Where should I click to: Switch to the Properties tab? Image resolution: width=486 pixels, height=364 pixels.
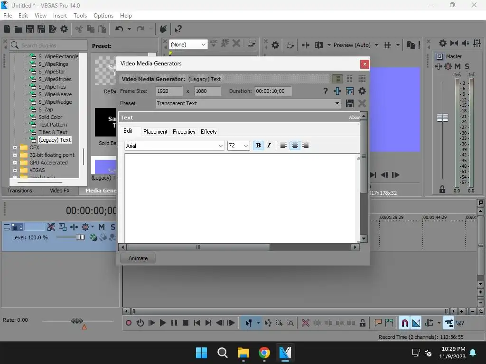click(x=184, y=132)
